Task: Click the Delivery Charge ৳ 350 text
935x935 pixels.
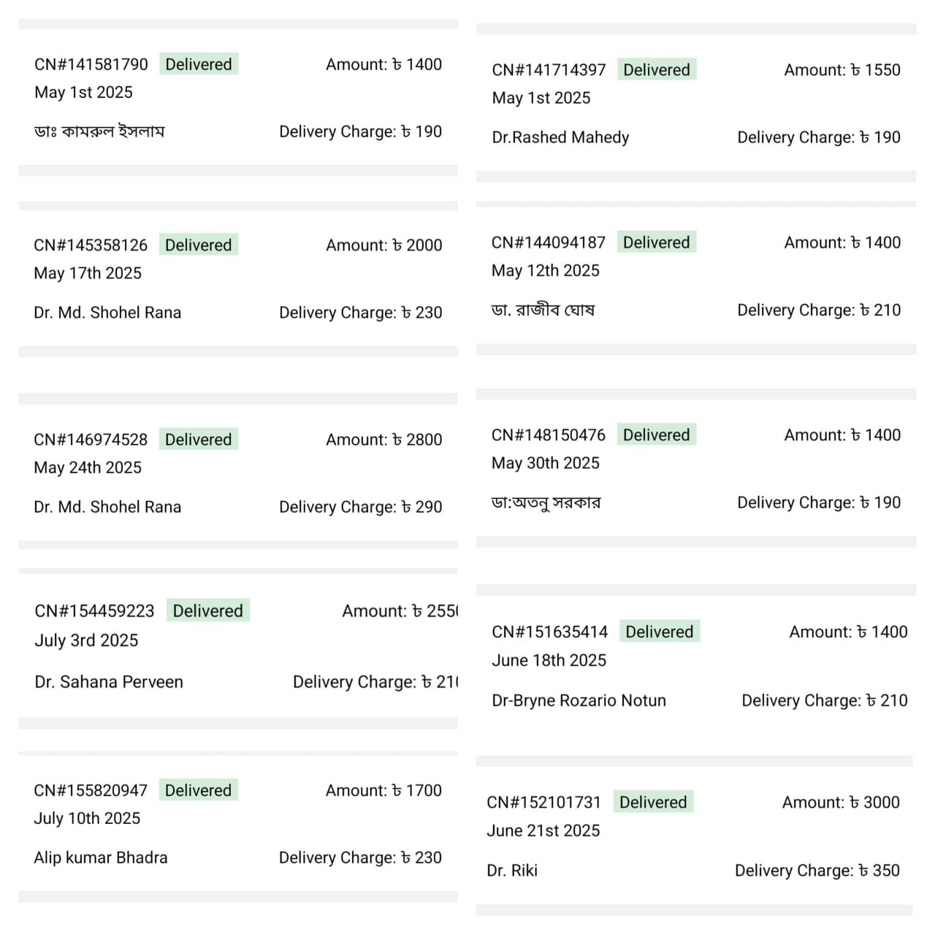Action: tap(817, 871)
